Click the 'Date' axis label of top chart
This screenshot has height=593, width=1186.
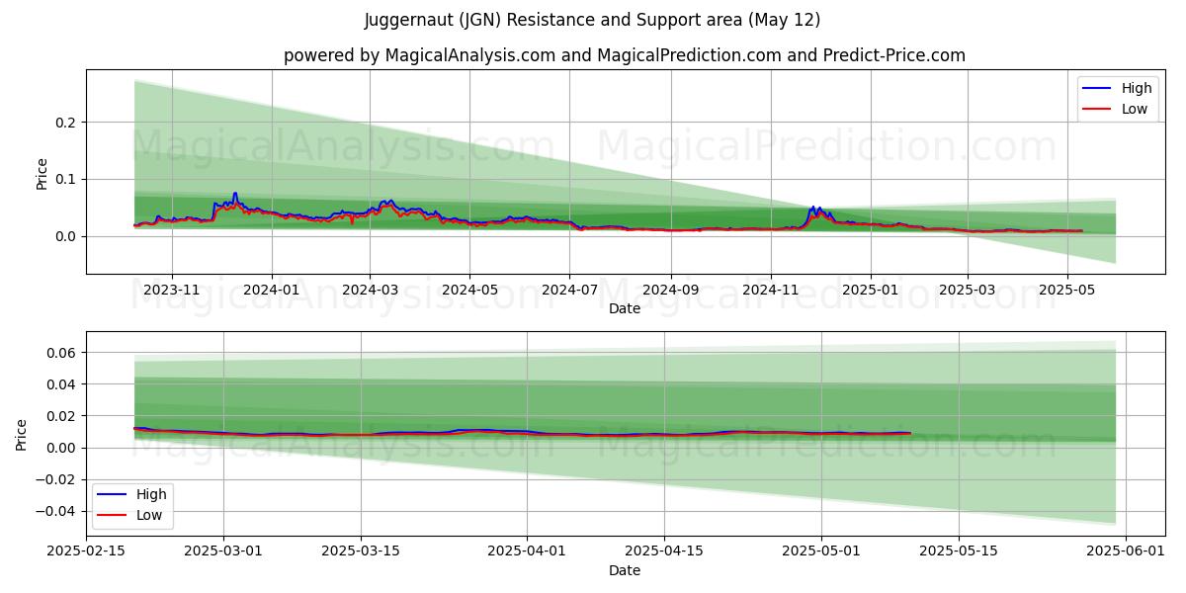[x=624, y=308]
